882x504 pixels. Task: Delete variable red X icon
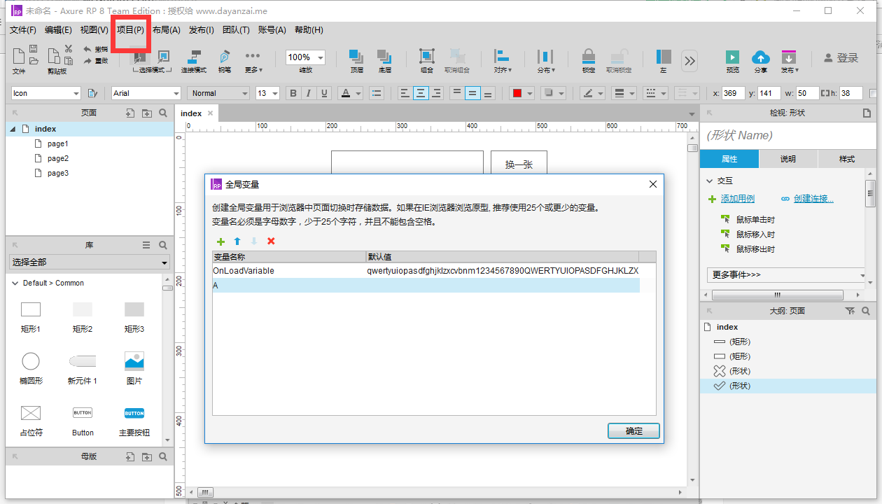[271, 241]
